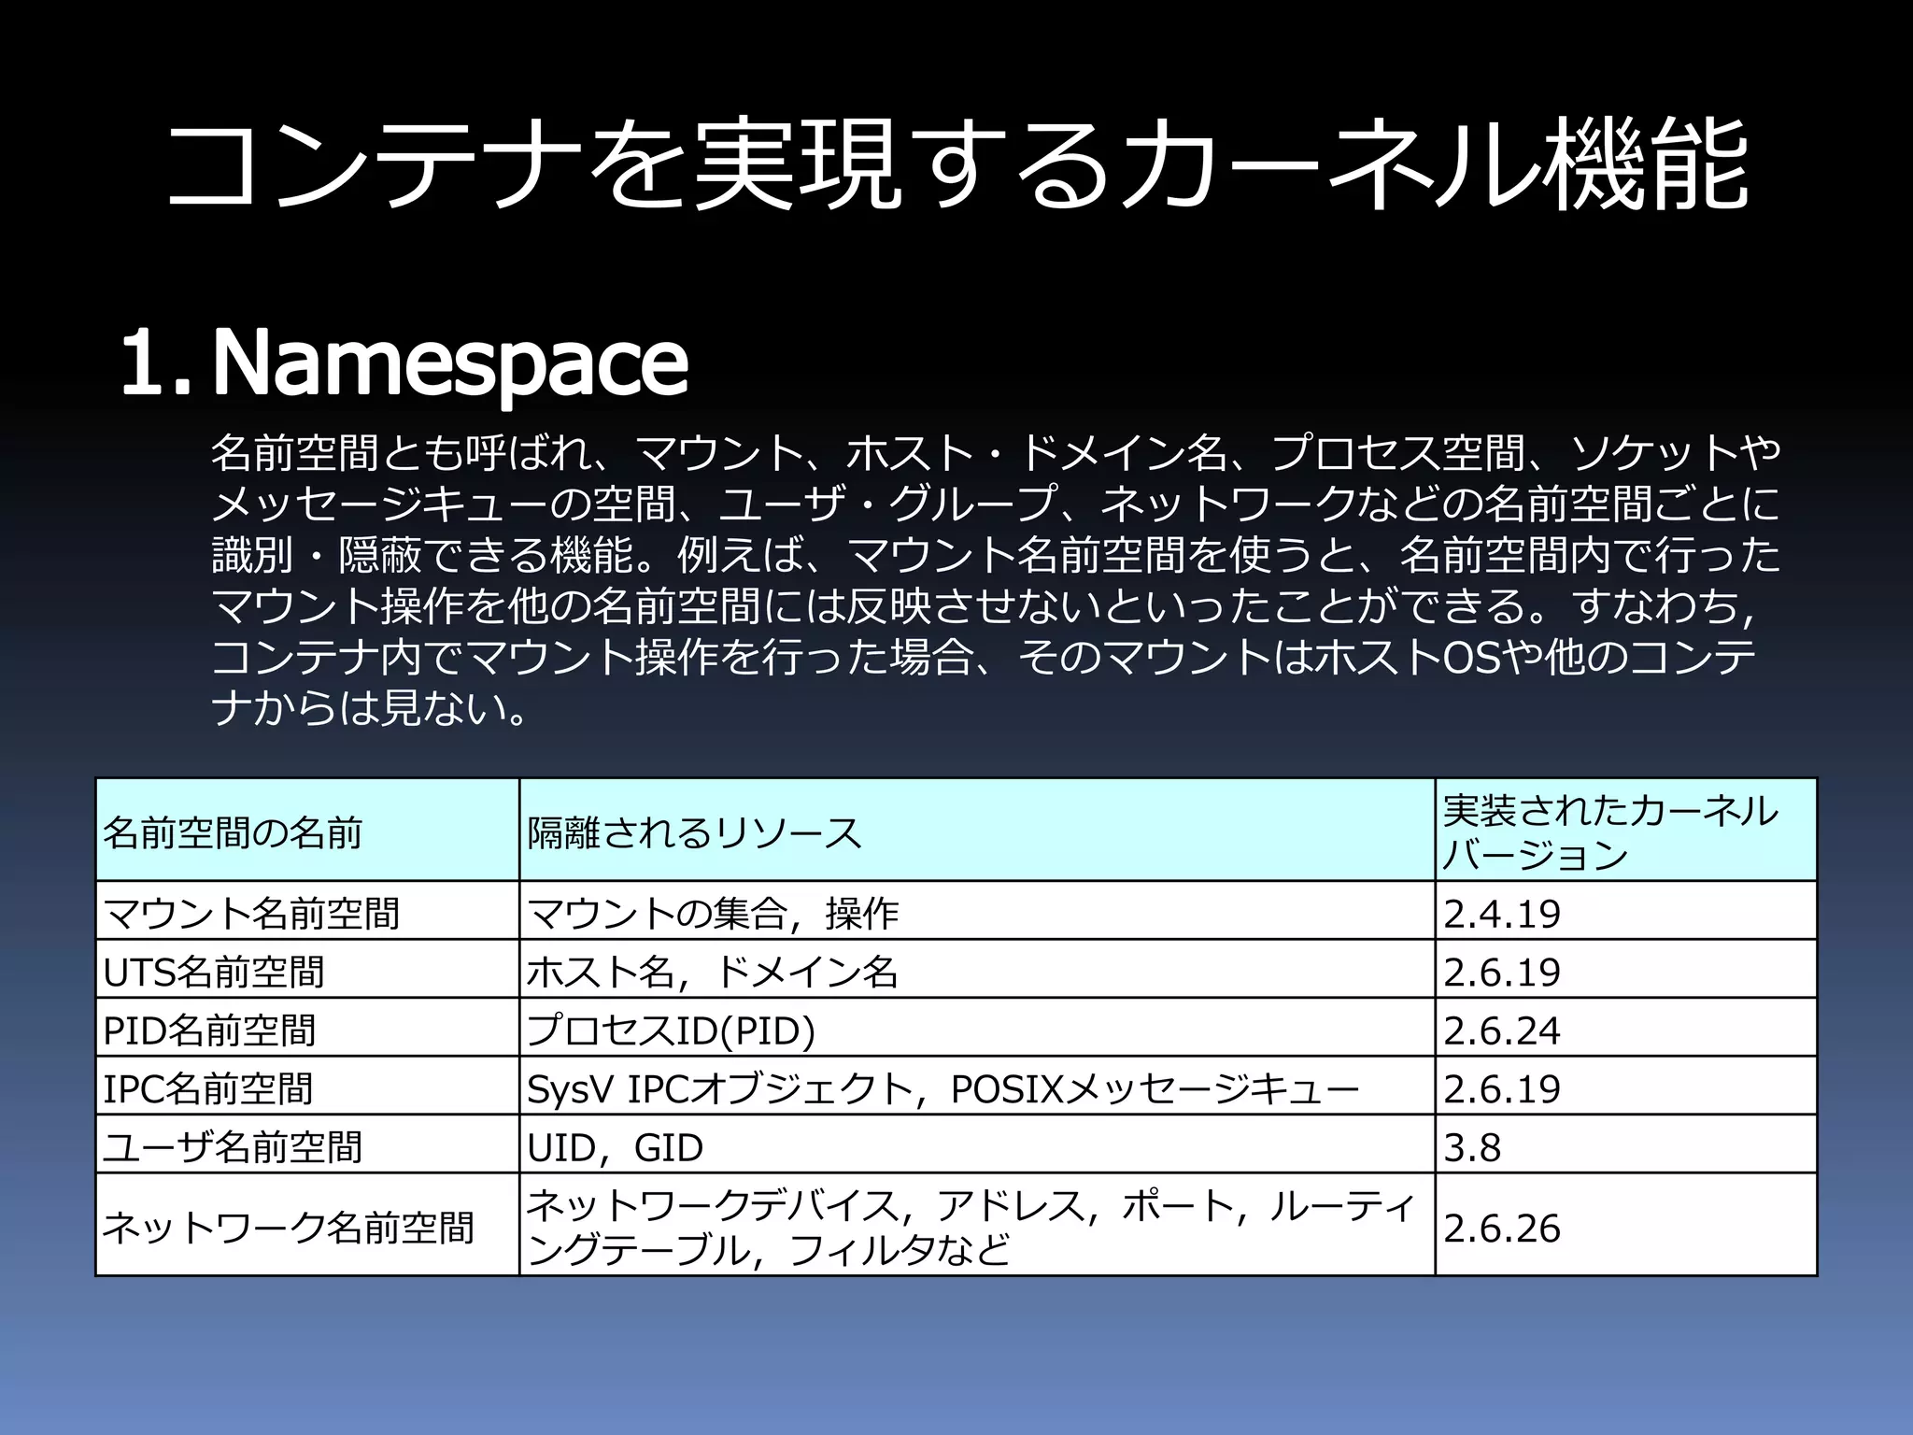Click the kernel version 2.6.26 cell
This screenshot has height=1435, width=1913.
click(x=1502, y=1227)
